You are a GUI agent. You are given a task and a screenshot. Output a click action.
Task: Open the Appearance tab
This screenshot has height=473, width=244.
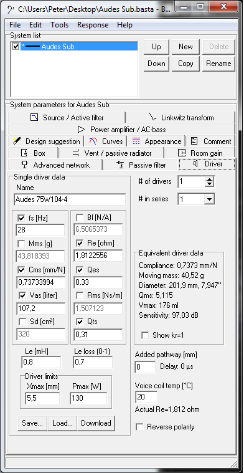[156, 141]
